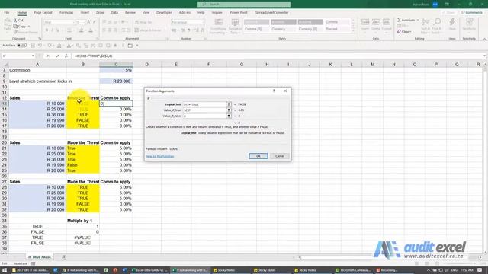Open the font size dropdown

(x=85, y=22)
